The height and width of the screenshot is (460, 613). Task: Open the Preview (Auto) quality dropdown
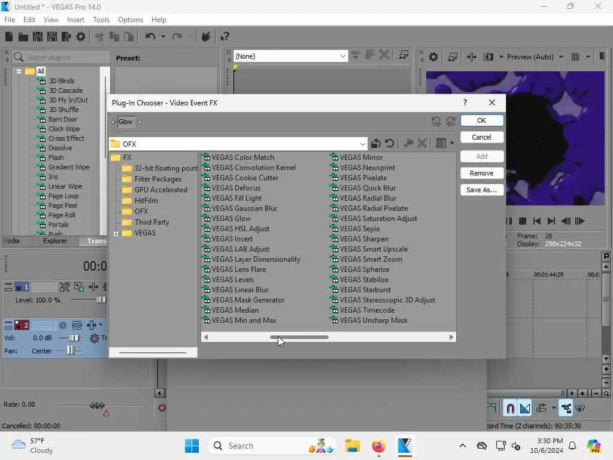click(561, 57)
